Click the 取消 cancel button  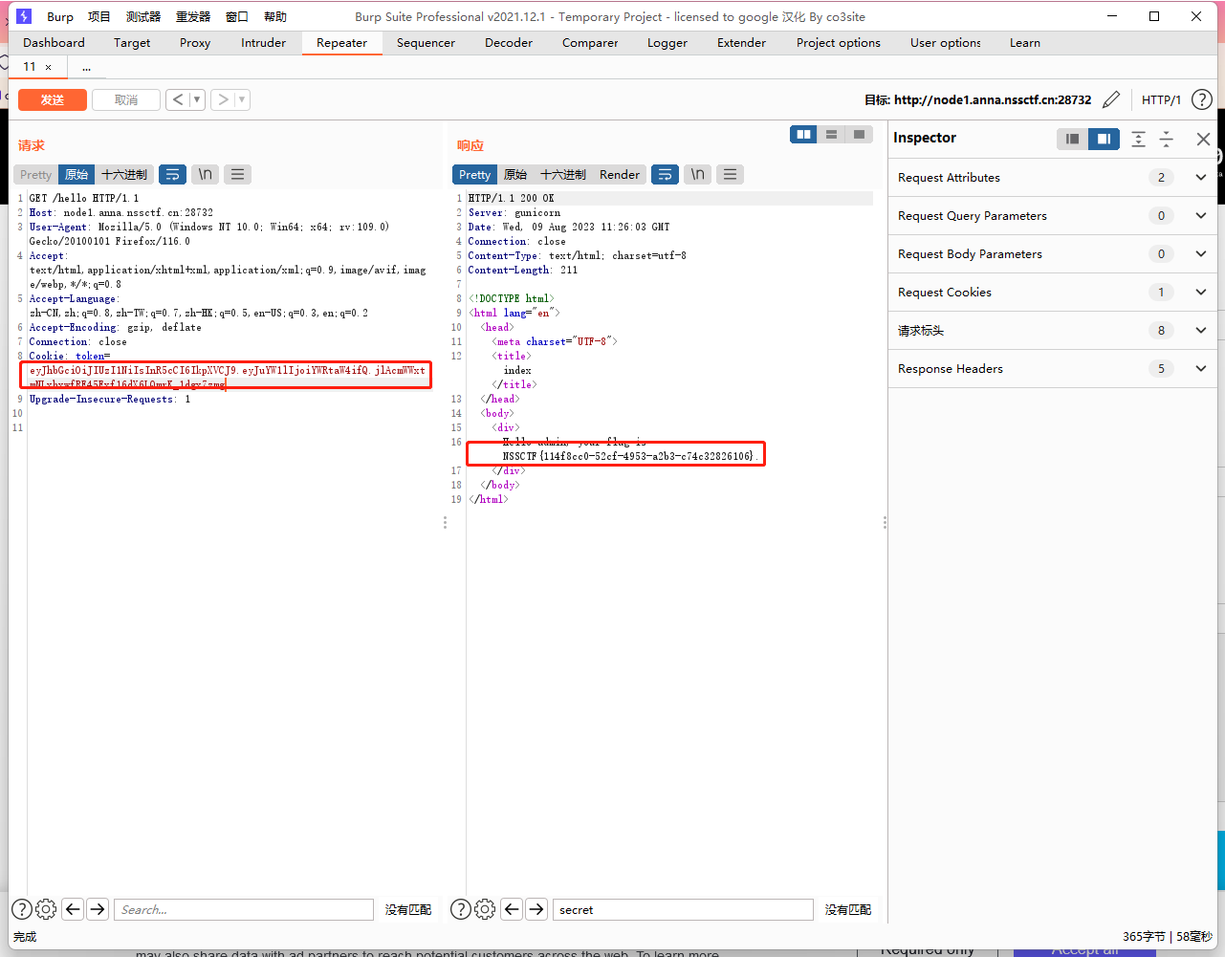tap(126, 99)
